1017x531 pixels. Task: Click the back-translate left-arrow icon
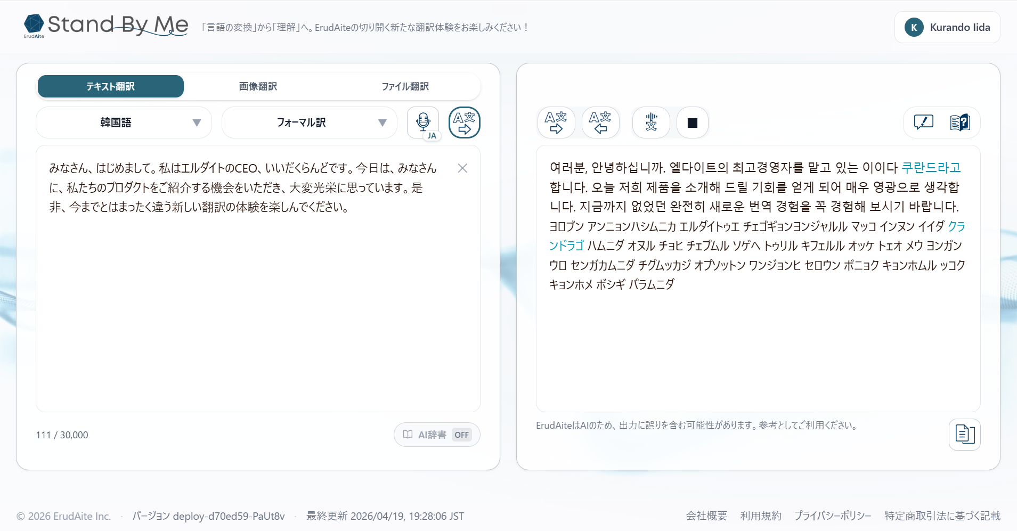click(x=600, y=122)
